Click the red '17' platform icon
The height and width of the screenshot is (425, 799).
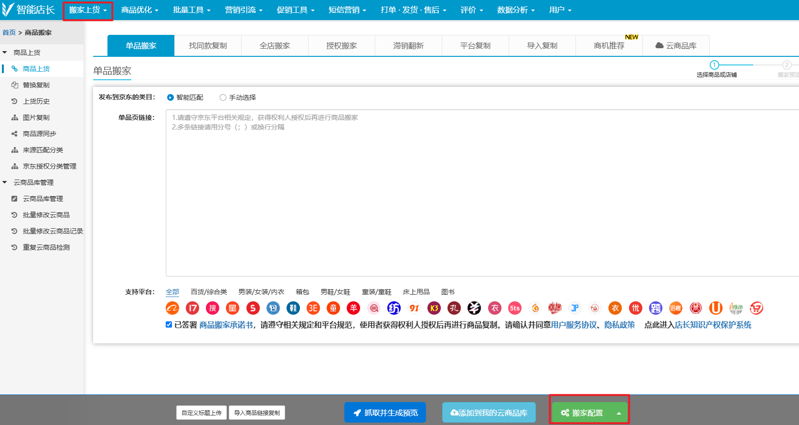tap(192, 308)
